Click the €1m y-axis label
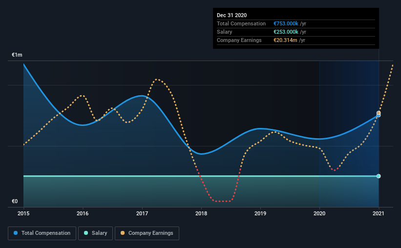The height and width of the screenshot is (248, 401). click(x=17, y=55)
